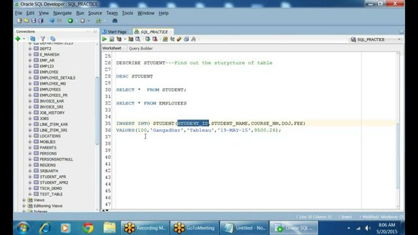418x235 pixels.
Task: Click the Refresh icon in Connections panel
Action: tap(33, 39)
